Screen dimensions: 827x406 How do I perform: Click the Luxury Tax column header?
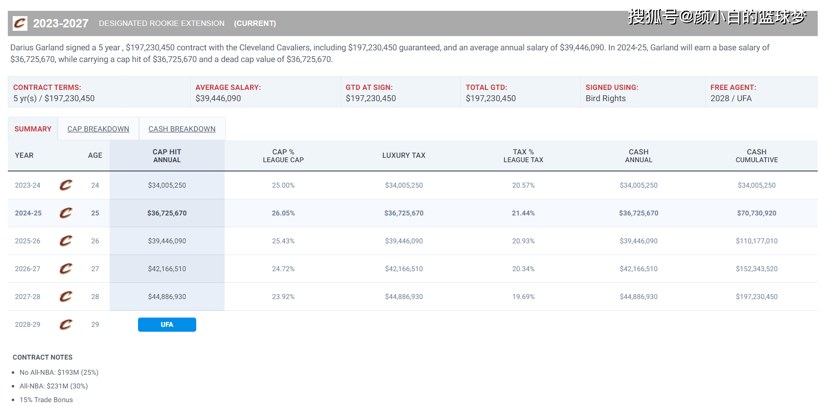pos(404,155)
